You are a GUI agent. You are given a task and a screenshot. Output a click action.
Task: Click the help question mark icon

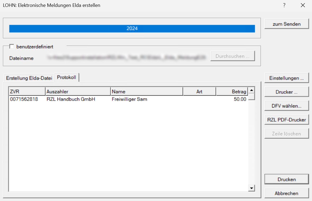click(x=284, y=5)
